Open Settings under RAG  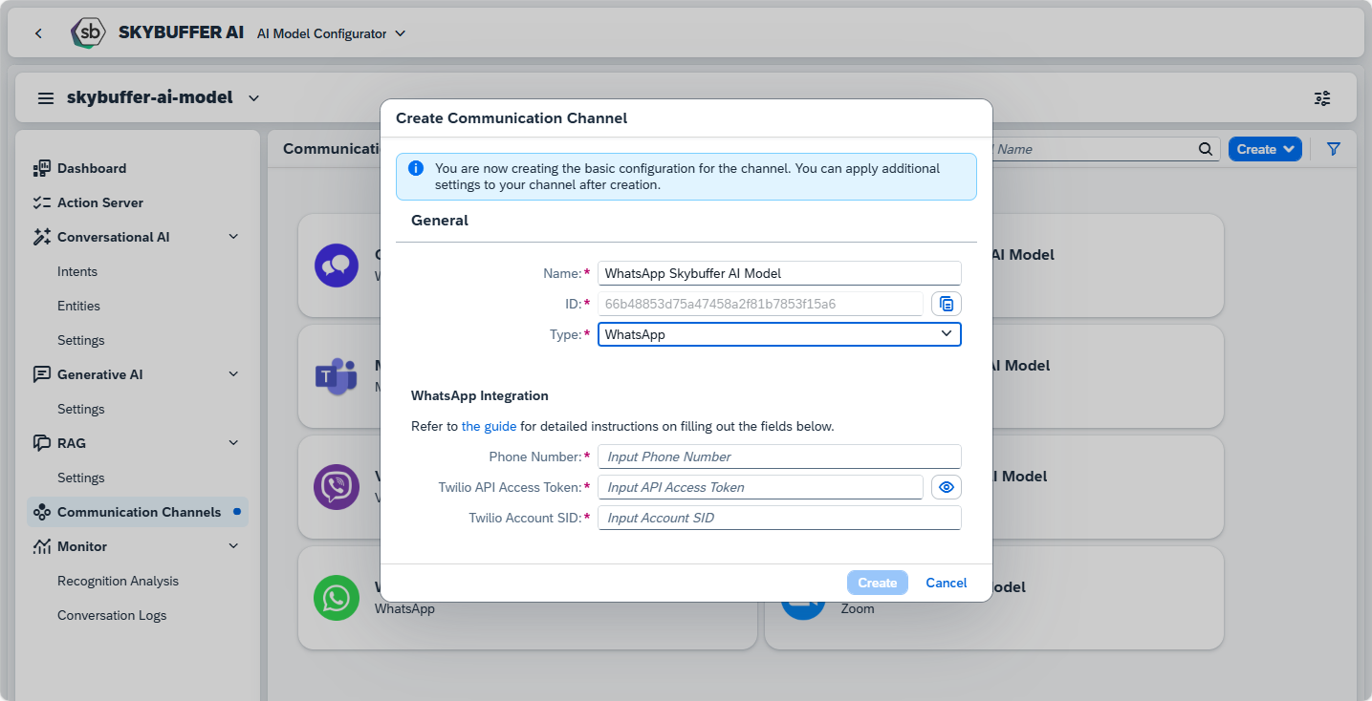[81, 478]
